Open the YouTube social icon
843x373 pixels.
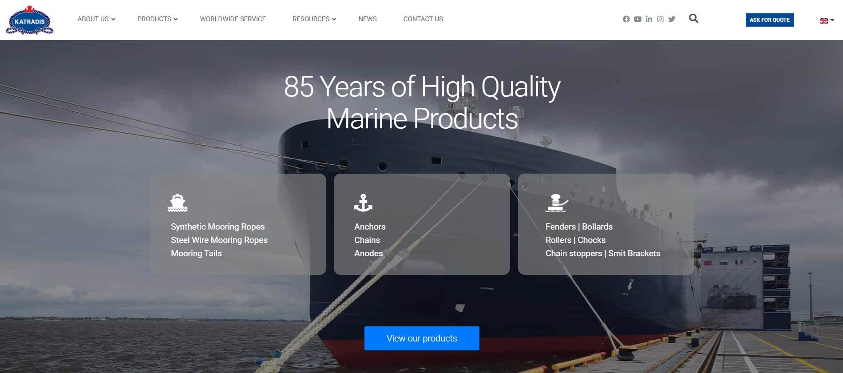(637, 19)
